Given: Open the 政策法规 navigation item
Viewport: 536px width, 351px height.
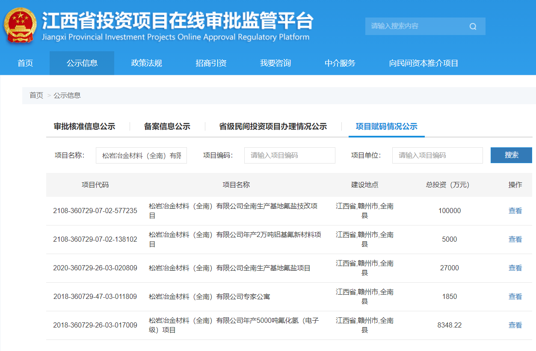Looking at the screenshot, I should 146,63.
